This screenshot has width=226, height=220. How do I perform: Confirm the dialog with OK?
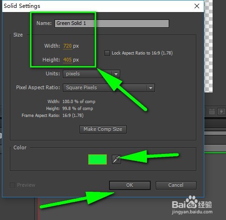click(x=130, y=185)
